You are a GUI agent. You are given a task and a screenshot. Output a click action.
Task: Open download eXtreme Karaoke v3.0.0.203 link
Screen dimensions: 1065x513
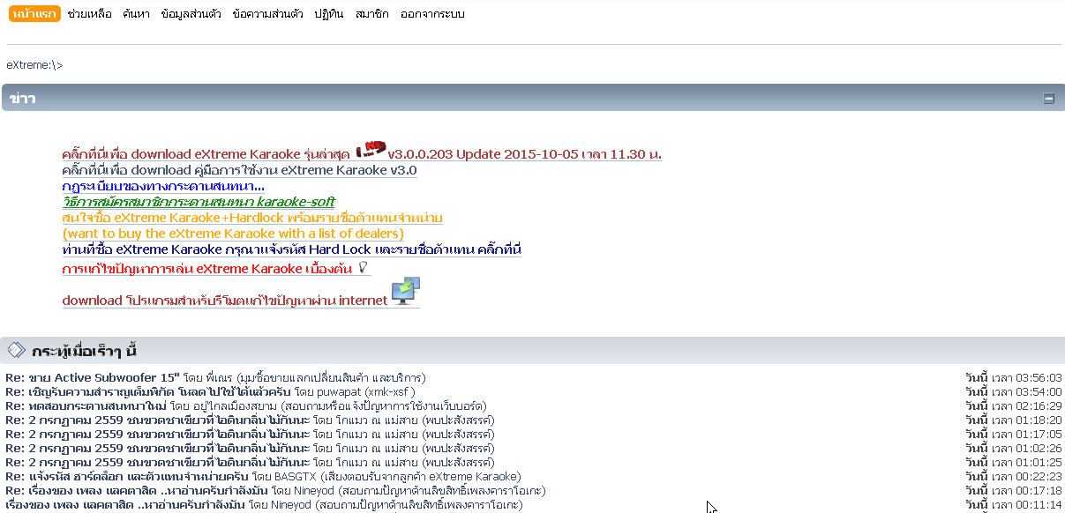click(362, 153)
